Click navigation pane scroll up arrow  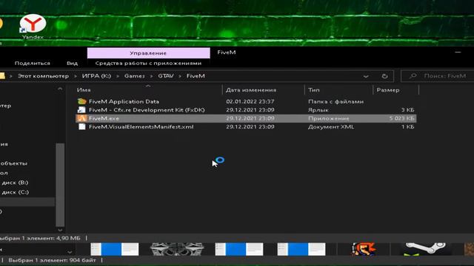point(60,89)
